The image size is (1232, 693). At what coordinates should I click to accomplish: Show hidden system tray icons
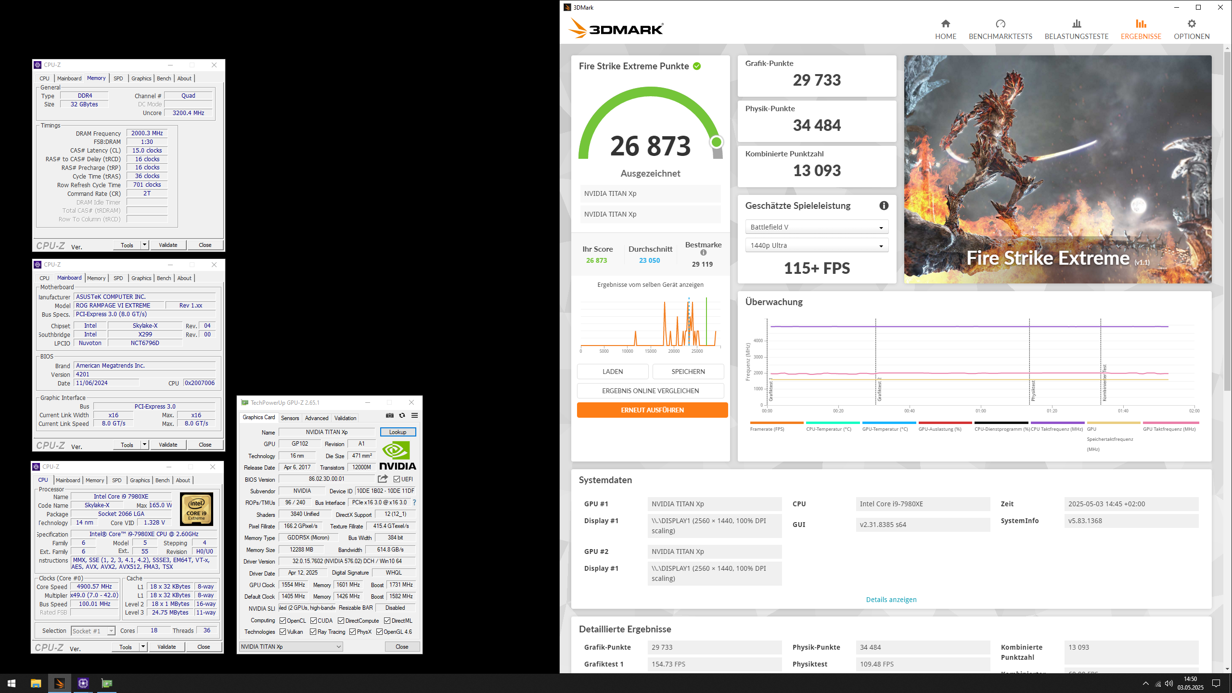1146,683
